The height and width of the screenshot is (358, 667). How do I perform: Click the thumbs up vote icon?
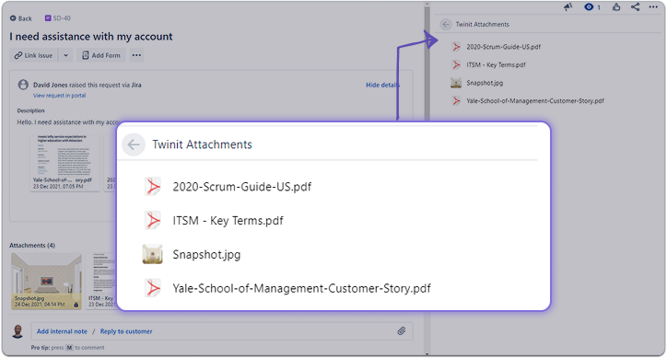click(616, 6)
